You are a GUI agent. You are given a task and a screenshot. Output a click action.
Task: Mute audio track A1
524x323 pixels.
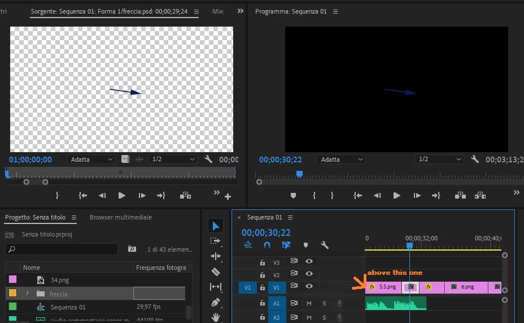pos(309,304)
